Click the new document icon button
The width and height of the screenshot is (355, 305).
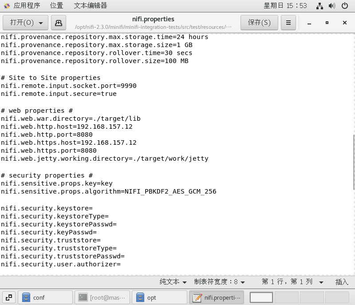(x=59, y=23)
